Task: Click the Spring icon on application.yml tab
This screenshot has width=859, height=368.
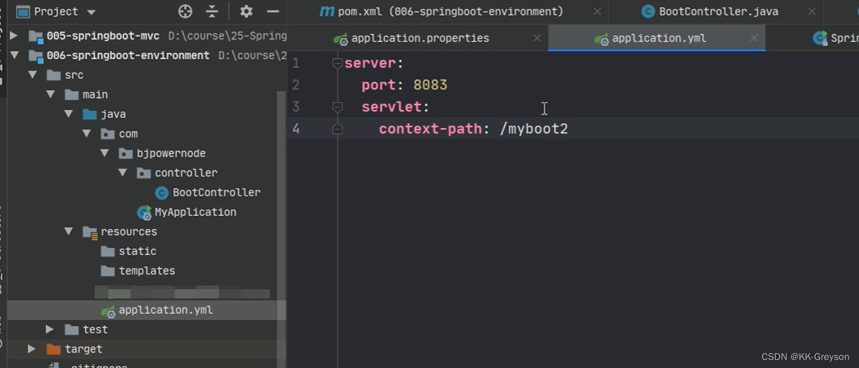Action: [x=601, y=39]
